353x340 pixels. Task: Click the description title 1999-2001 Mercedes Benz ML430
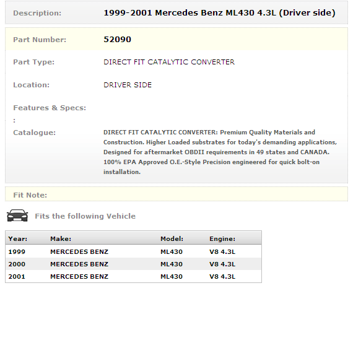219,13
